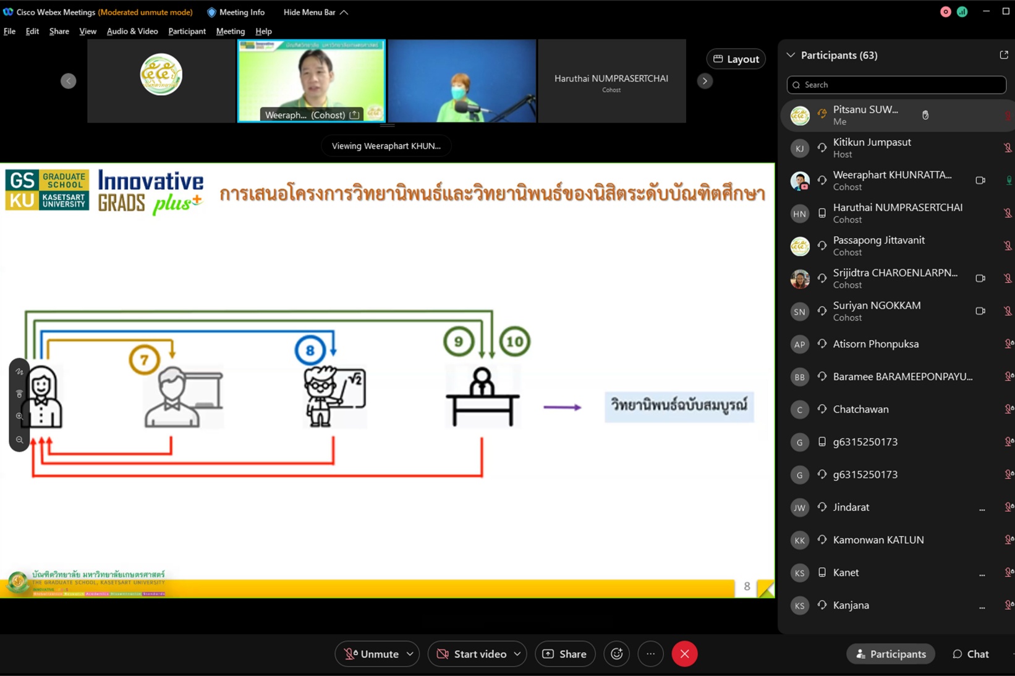Start video camera
Image resolution: width=1015 pixels, height=676 pixels.
pyautogui.click(x=472, y=654)
